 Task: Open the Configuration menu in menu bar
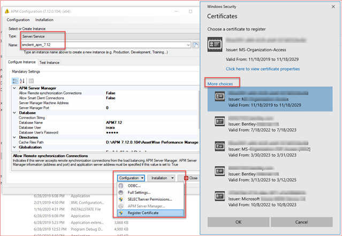coord(18,20)
